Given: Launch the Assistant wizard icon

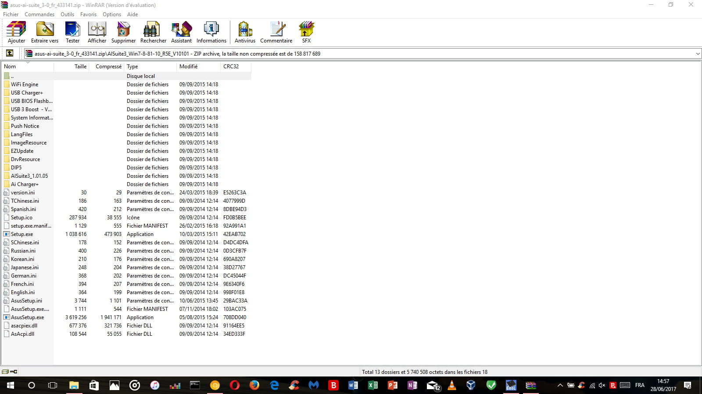Looking at the screenshot, I should (181, 32).
